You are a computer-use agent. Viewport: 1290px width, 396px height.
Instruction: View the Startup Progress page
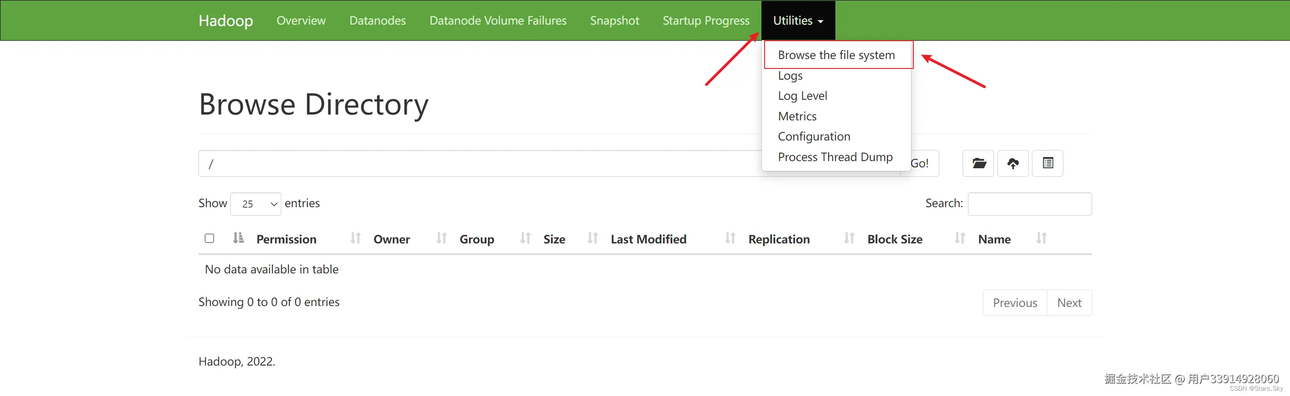click(x=706, y=21)
